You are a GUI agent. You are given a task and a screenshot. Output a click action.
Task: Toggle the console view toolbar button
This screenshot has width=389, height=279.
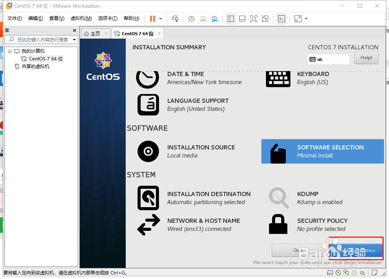click(x=282, y=19)
